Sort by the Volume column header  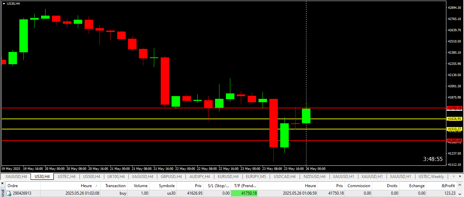(139, 186)
